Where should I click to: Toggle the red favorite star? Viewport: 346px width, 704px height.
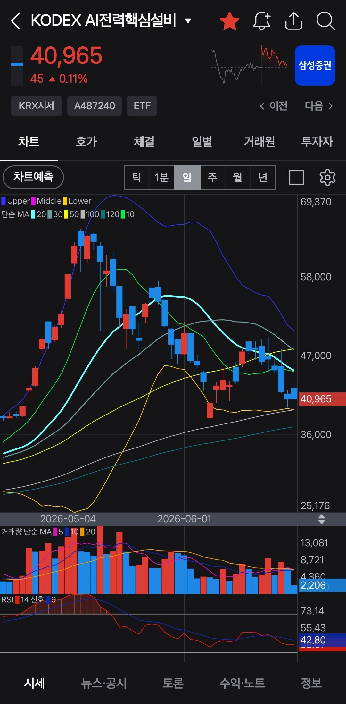tap(230, 21)
